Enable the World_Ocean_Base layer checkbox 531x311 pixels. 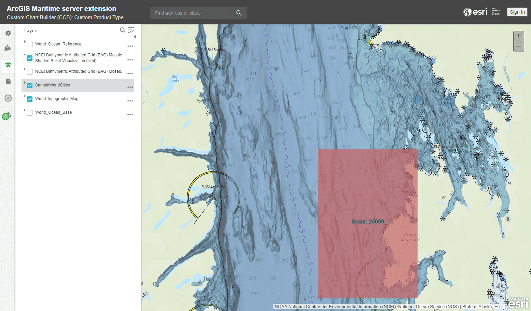pos(30,113)
